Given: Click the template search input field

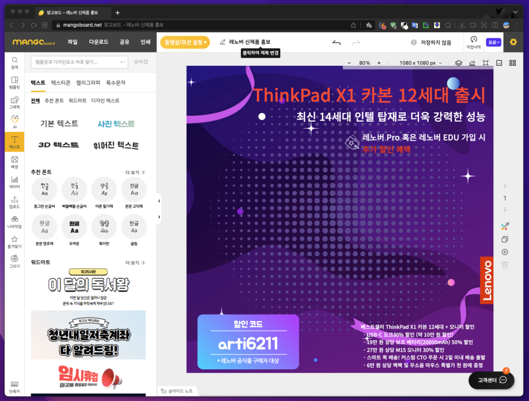Looking at the screenshot, I should pyautogui.click(x=79, y=62).
